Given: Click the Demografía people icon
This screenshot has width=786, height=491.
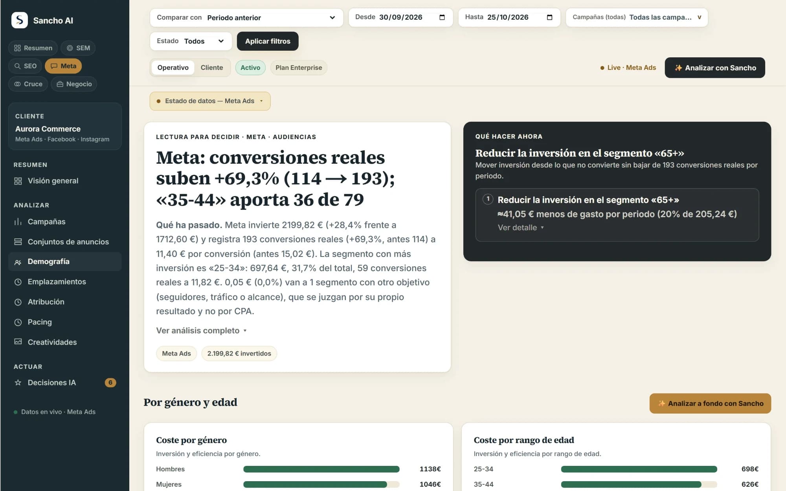Looking at the screenshot, I should click(x=18, y=262).
